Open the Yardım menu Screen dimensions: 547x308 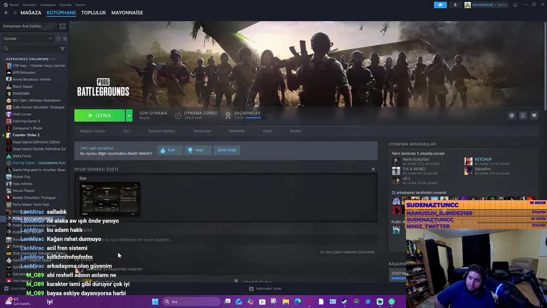coord(80,5)
